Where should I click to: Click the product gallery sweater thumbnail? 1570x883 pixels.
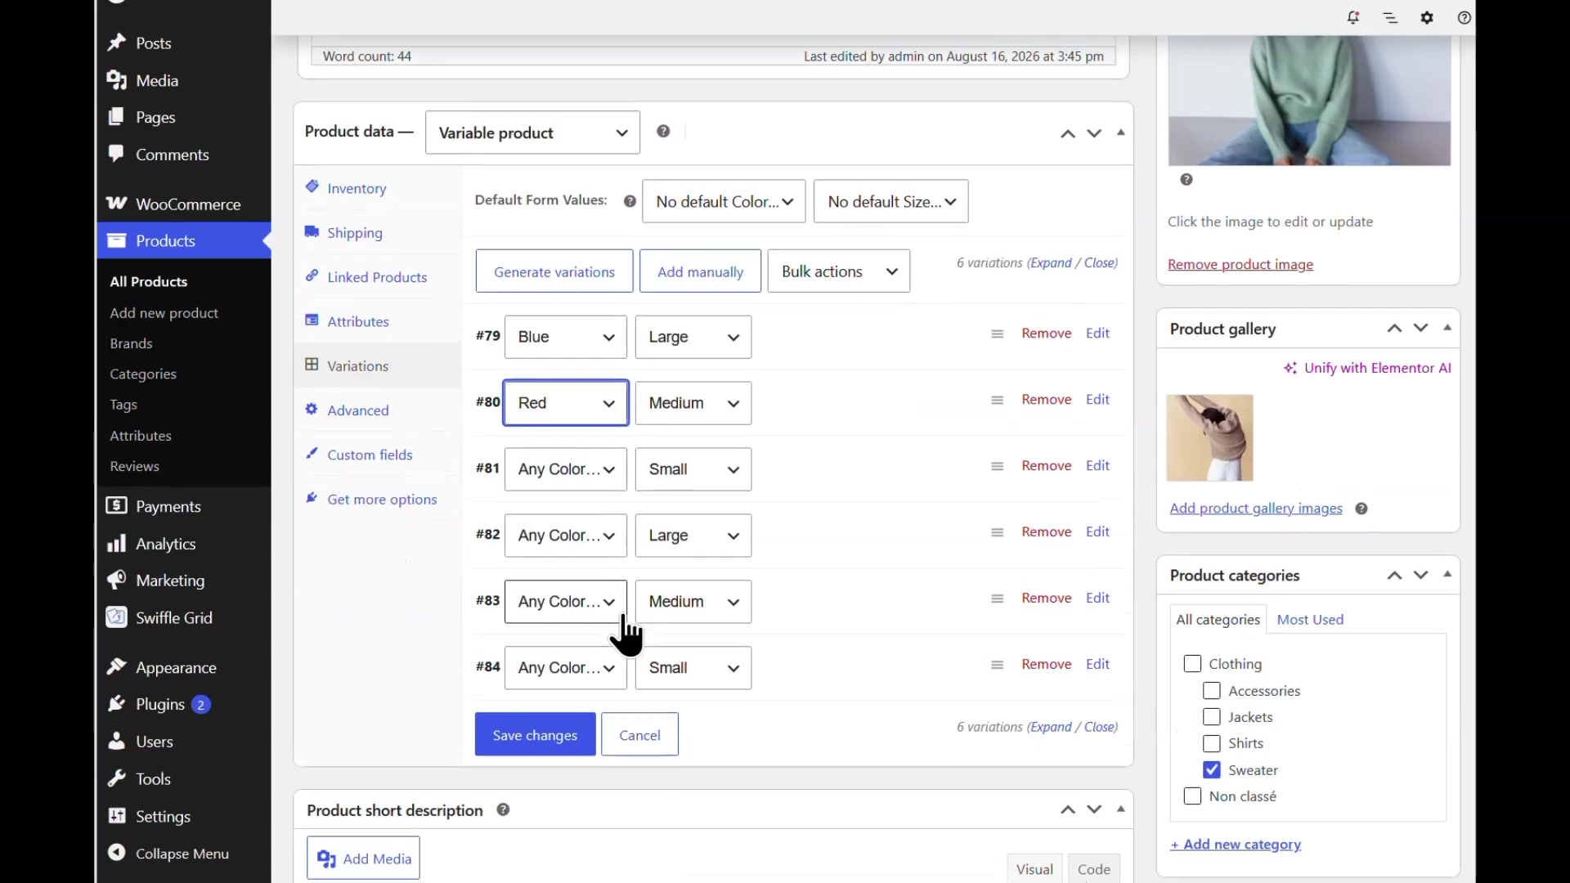pos(1209,438)
